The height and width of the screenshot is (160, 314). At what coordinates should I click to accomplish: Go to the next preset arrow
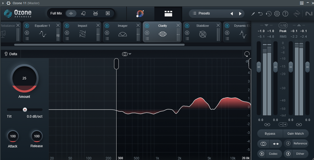[x=240, y=13]
